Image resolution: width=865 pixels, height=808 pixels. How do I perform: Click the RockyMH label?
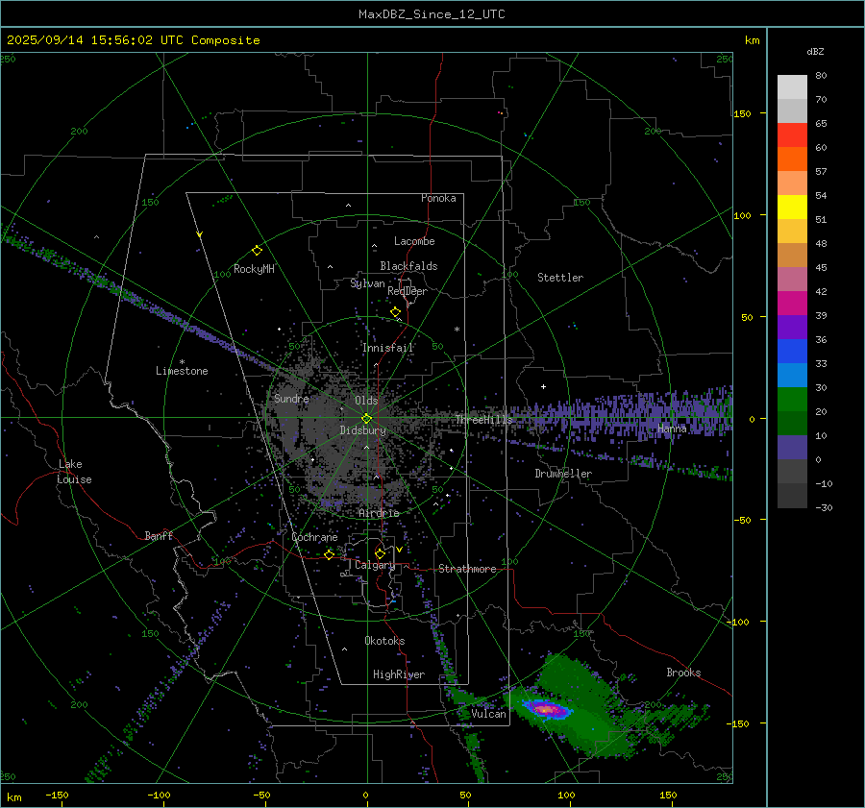254,269
